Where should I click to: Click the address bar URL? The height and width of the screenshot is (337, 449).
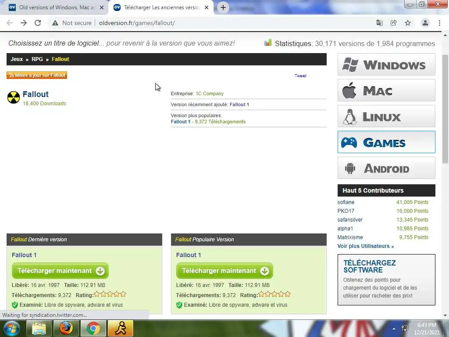(x=137, y=23)
